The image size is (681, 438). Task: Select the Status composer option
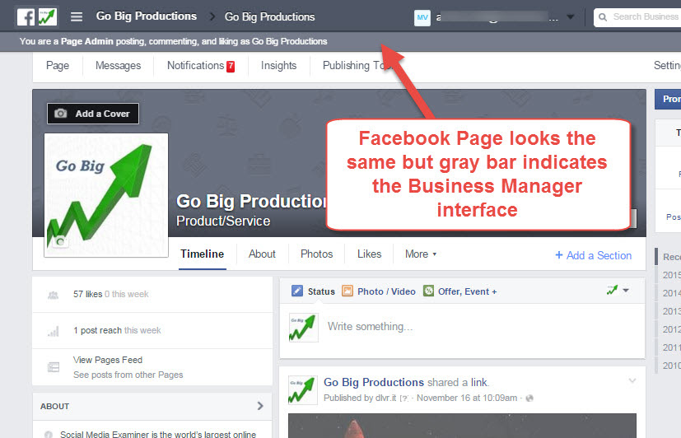point(321,291)
